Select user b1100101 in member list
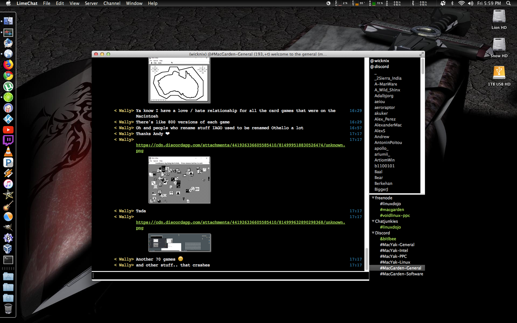517x323 pixels. click(x=384, y=166)
